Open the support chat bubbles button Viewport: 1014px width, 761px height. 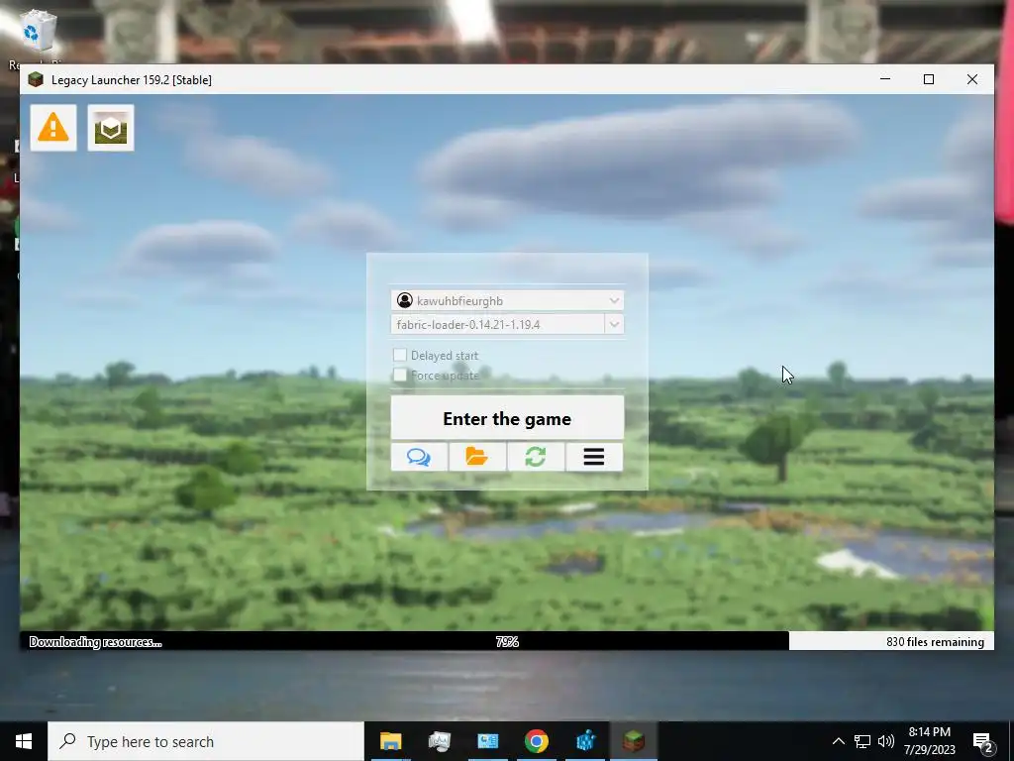coord(419,457)
